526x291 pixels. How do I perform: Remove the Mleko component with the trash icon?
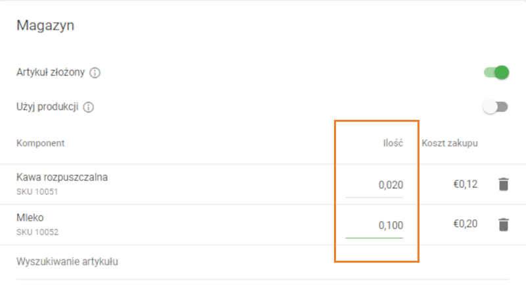click(503, 225)
